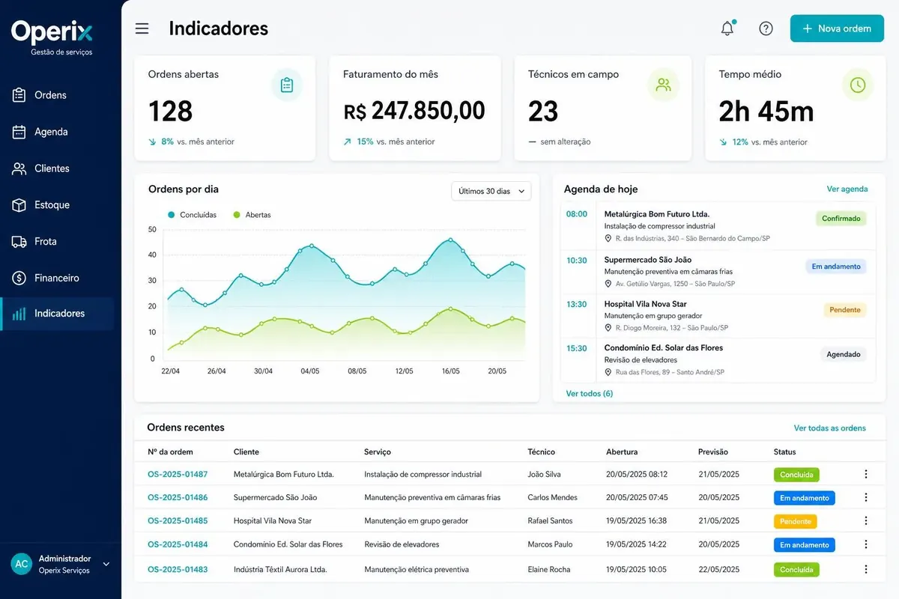Open notifications bell icon

tap(727, 28)
